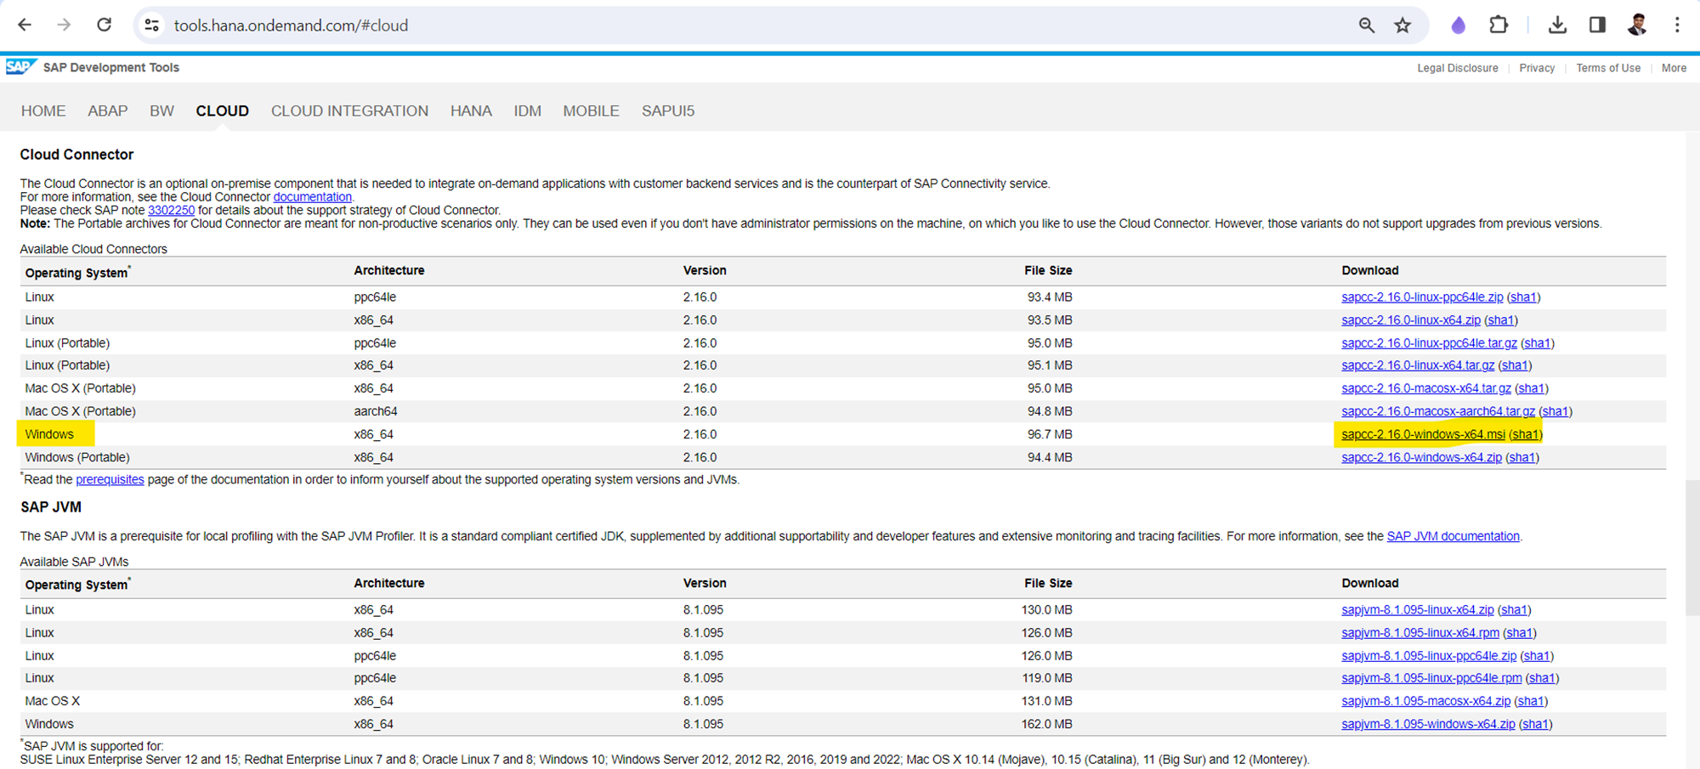The image size is (1700, 769).
Task: Click the SAP logo
Action: click(20, 67)
